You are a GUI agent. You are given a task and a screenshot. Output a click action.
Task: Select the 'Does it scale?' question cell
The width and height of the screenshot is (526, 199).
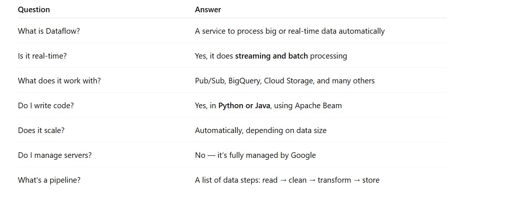(x=41, y=130)
